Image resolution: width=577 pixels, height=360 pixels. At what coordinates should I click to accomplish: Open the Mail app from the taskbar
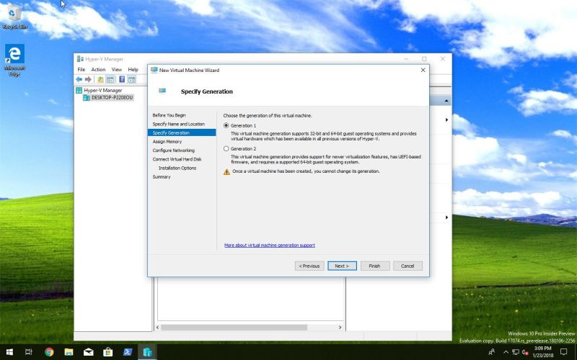click(88, 352)
